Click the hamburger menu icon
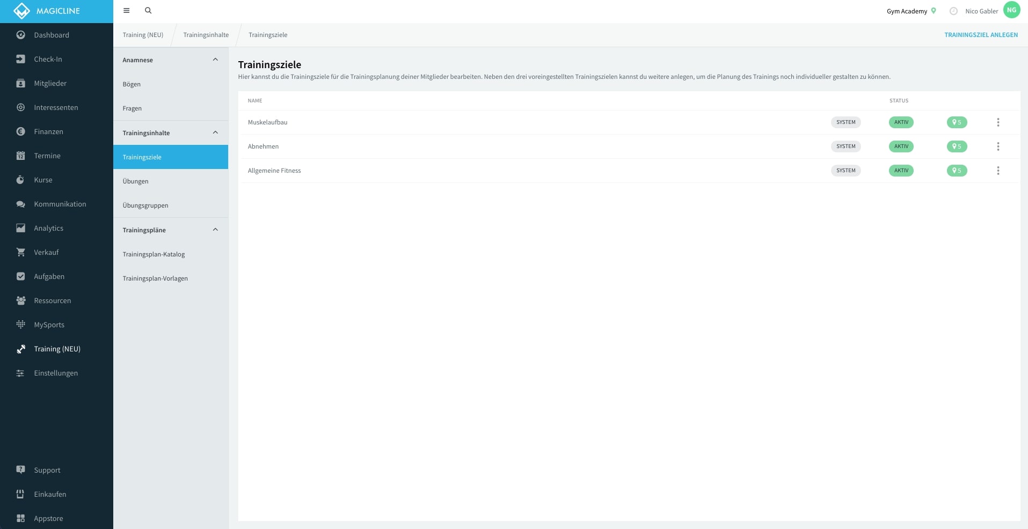1028x529 pixels. click(126, 11)
